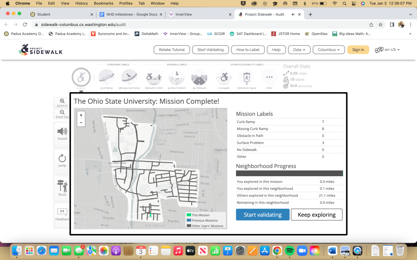Click the Previous Missions blue legend swatch
This screenshot has height=260, width=417.
point(189,220)
